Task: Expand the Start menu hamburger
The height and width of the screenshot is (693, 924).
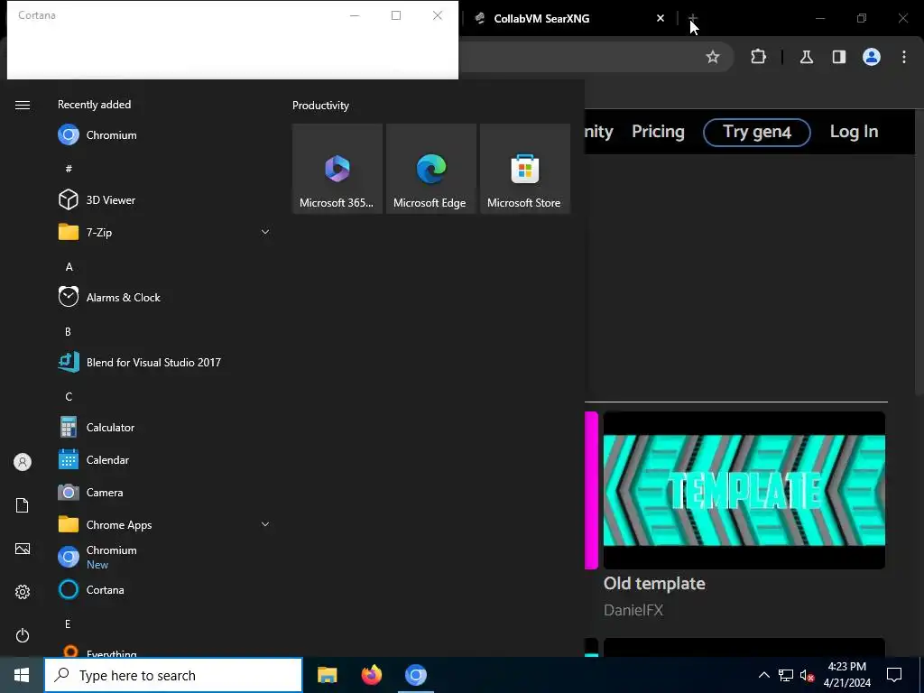Action: pyautogui.click(x=23, y=105)
